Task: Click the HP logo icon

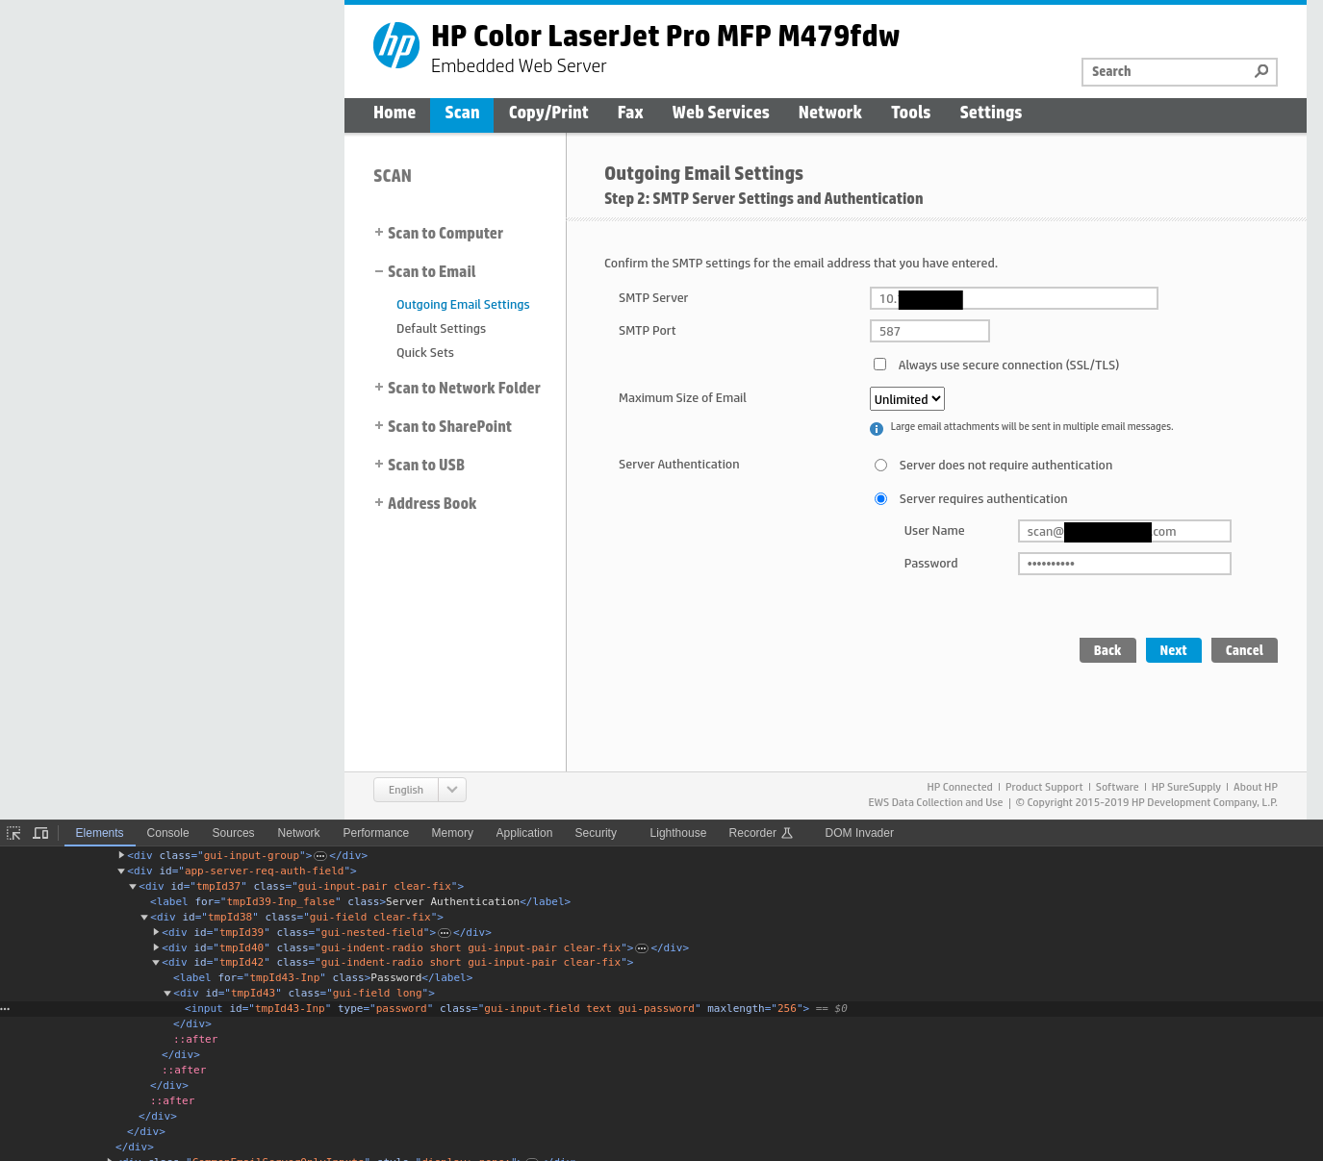Action: [x=396, y=45]
